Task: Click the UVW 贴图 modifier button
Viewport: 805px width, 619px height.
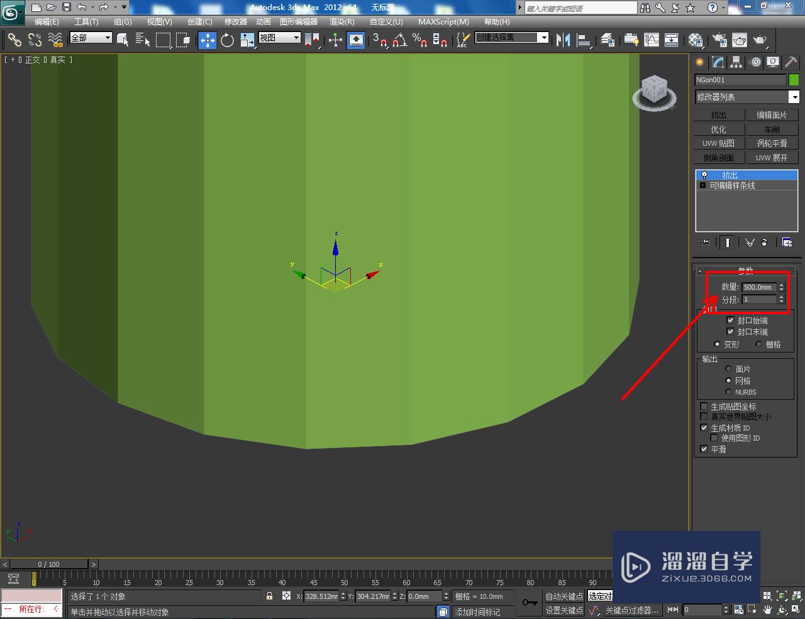Action: [x=719, y=144]
